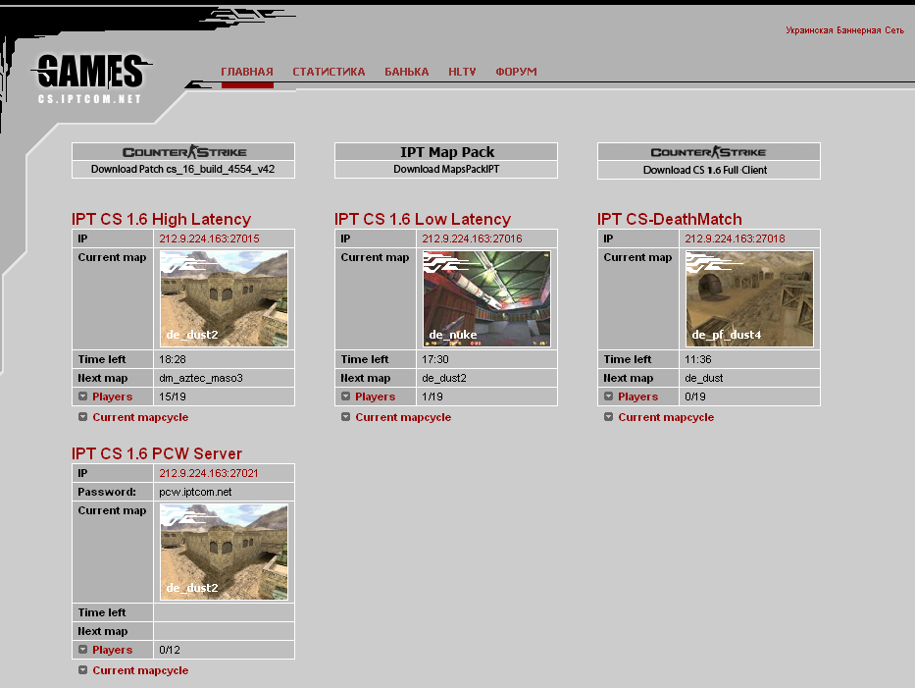Open DeathMatch server IP 212.9.224.163:27018
Screen dimensions: 915x688
click(735, 238)
